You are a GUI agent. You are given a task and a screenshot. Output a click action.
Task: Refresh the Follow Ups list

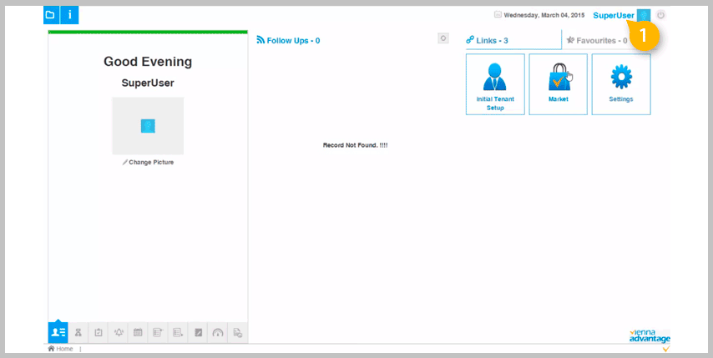click(x=443, y=38)
